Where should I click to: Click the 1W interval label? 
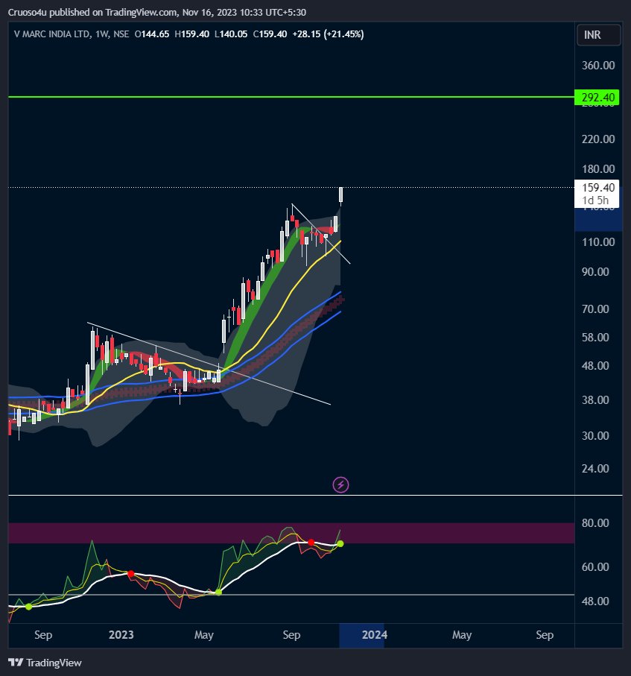(x=102, y=34)
